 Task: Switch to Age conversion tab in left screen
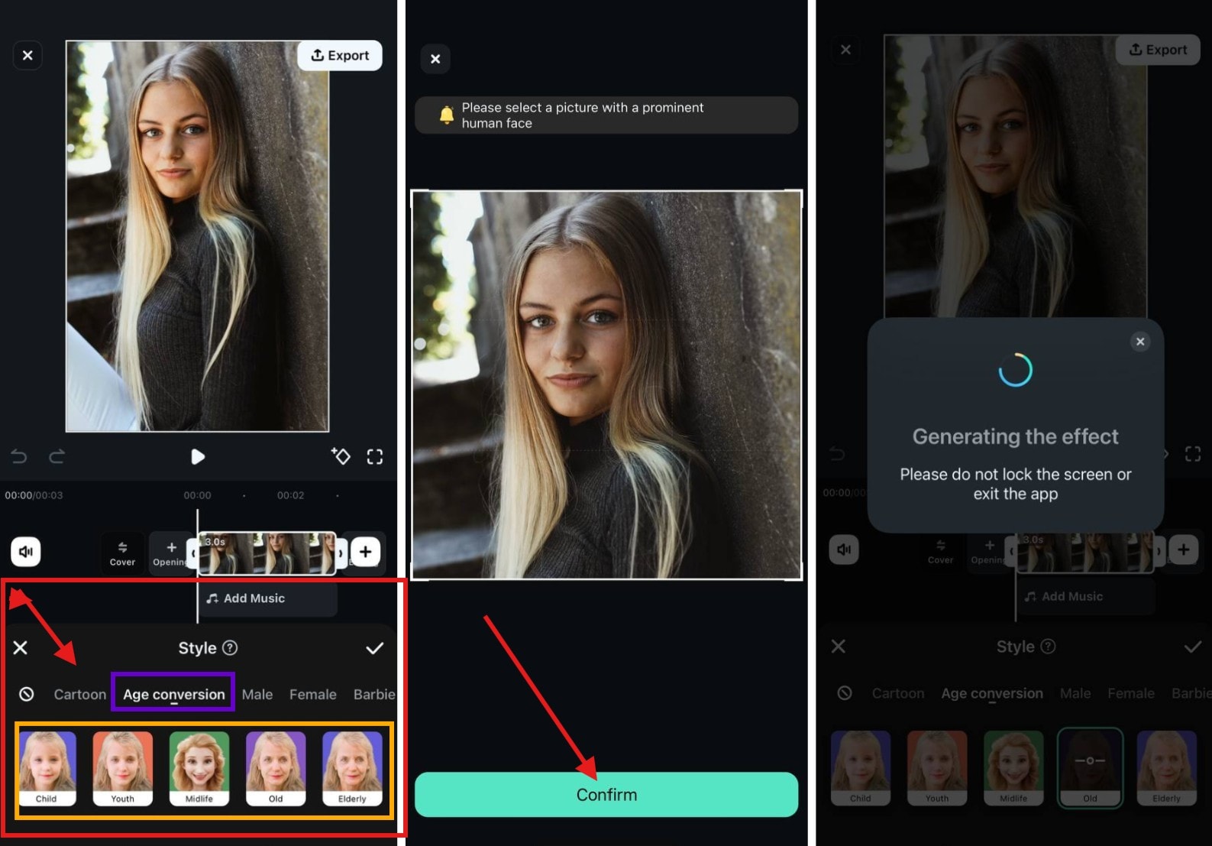[173, 694]
